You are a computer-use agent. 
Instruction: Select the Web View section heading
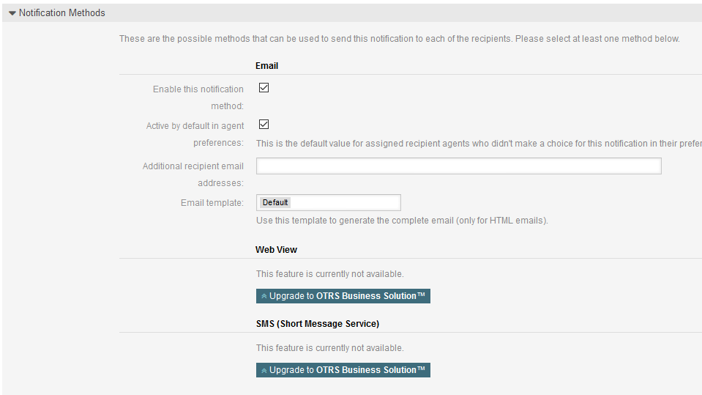point(276,250)
